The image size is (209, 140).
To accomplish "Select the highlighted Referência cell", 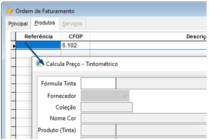I will click(38, 45).
